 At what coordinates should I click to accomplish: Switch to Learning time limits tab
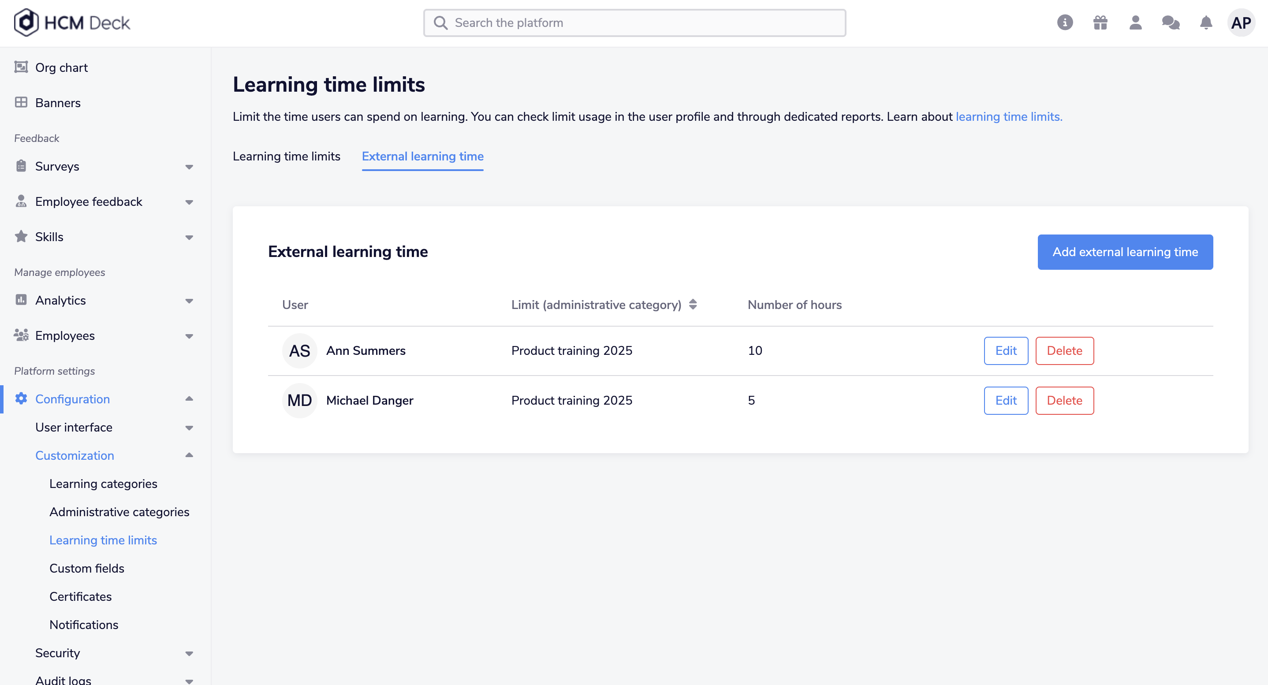tap(287, 156)
